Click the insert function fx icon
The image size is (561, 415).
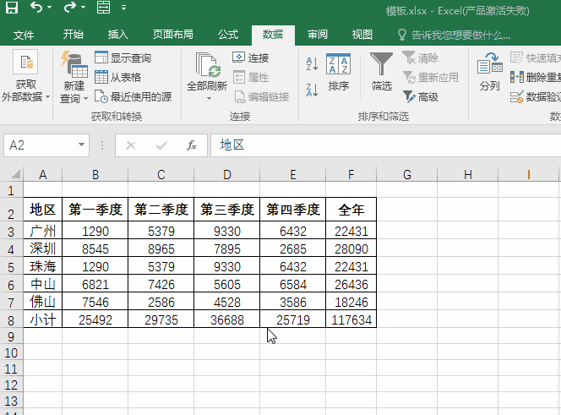[192, 145]
